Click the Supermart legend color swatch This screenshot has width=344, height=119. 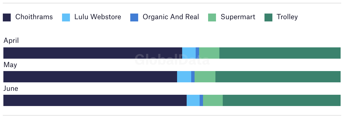pyautogui.click(x=212, y=17)
